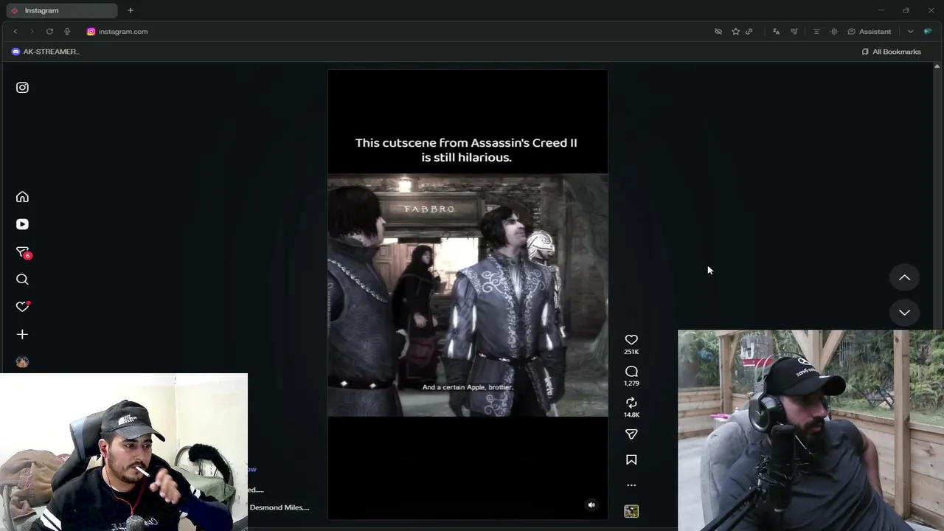Share the reel with the paper plane icon
Image resolution: width=944 pixels, height=531 pixels.
pyautogui.click(x=631, y=434)
